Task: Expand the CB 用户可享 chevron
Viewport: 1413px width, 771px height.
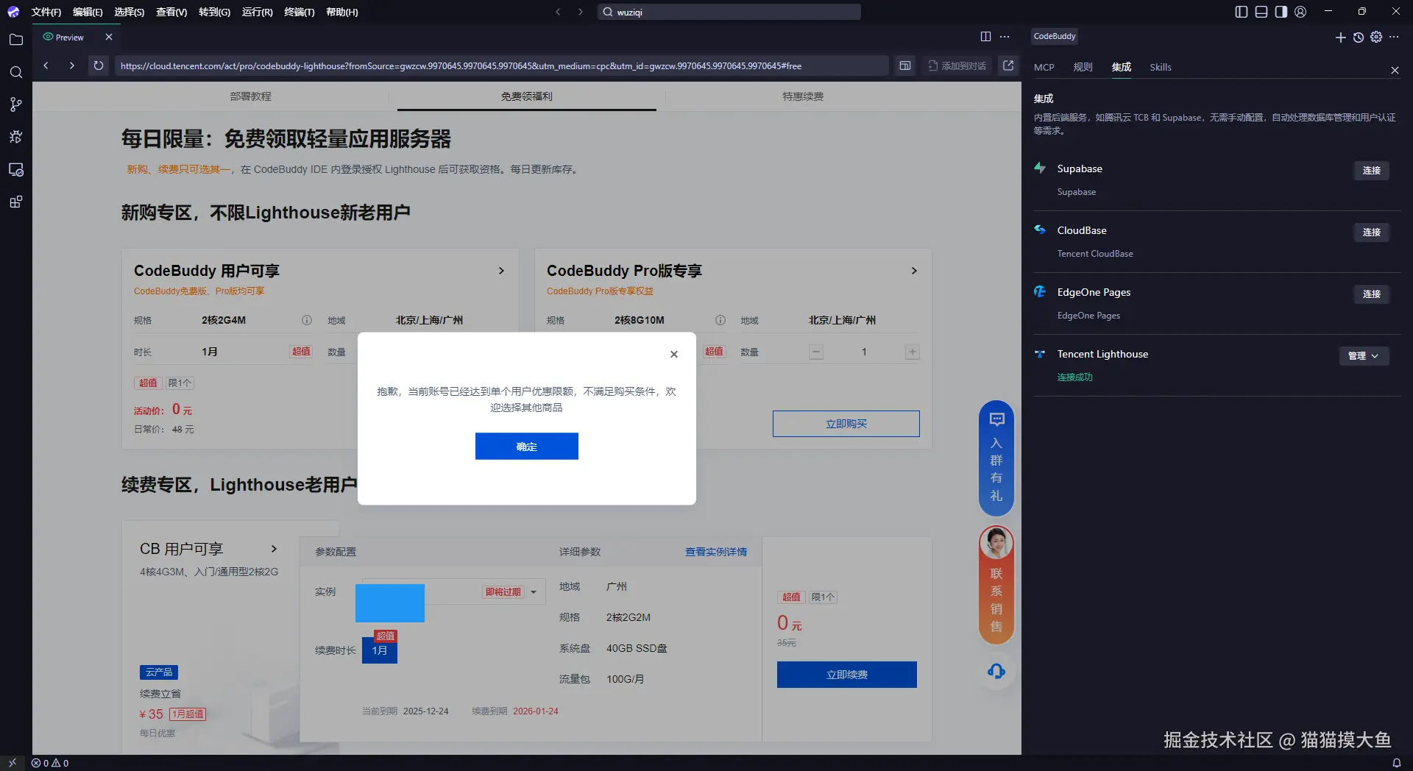Action: [274, 549]
